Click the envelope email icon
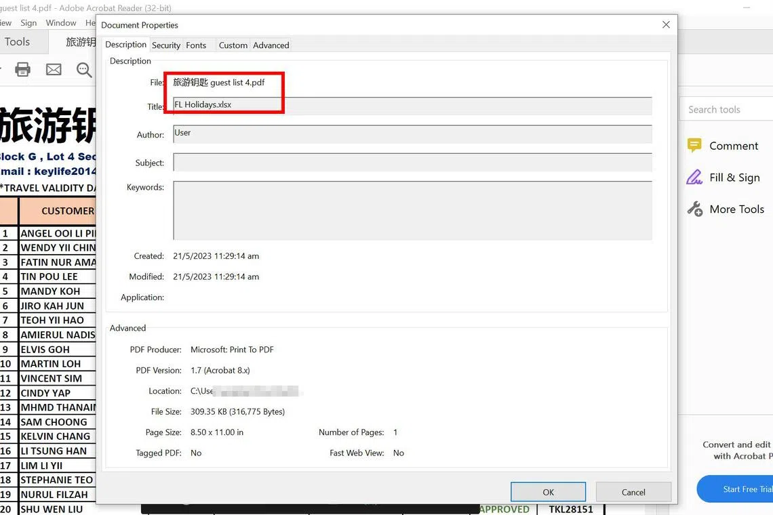Viewport: 773px width, 515px height. [x=54, y=69]
